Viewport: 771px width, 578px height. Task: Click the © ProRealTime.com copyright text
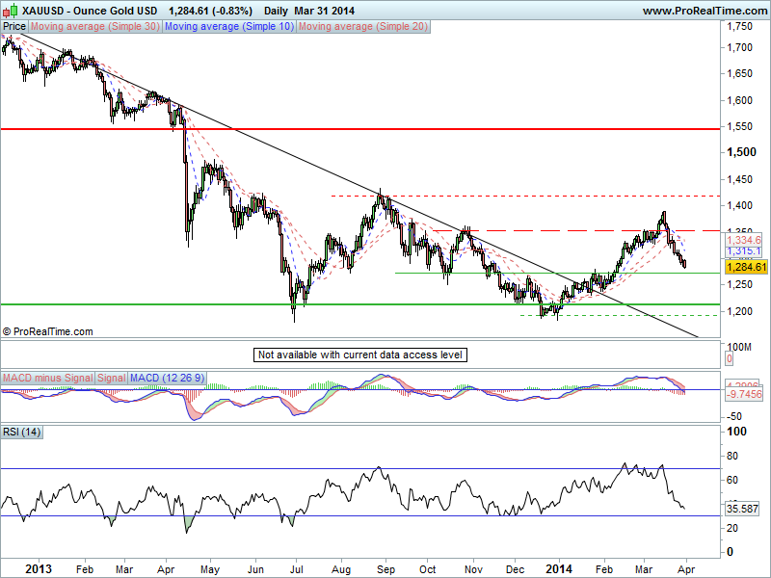(x=47, y=331)
